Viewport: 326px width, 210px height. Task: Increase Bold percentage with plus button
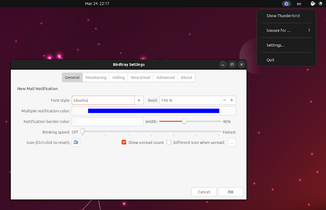pyautogui.click(x=232, y=100)
